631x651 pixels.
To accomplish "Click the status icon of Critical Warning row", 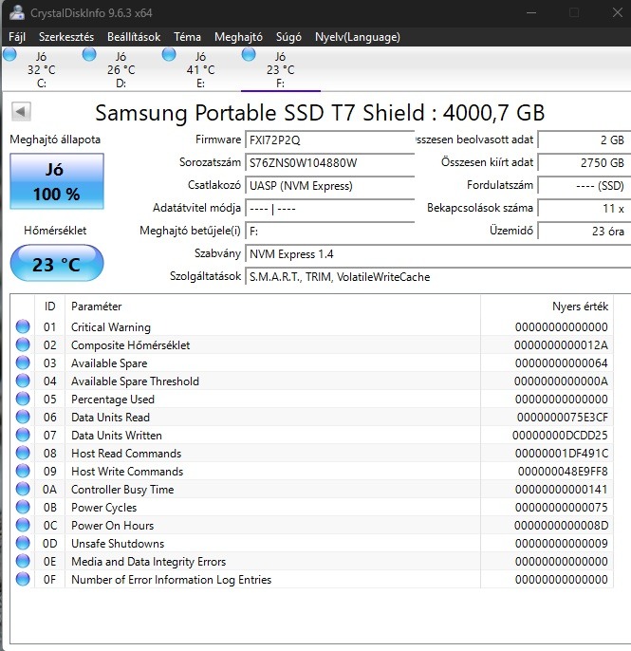I will 23,326.
